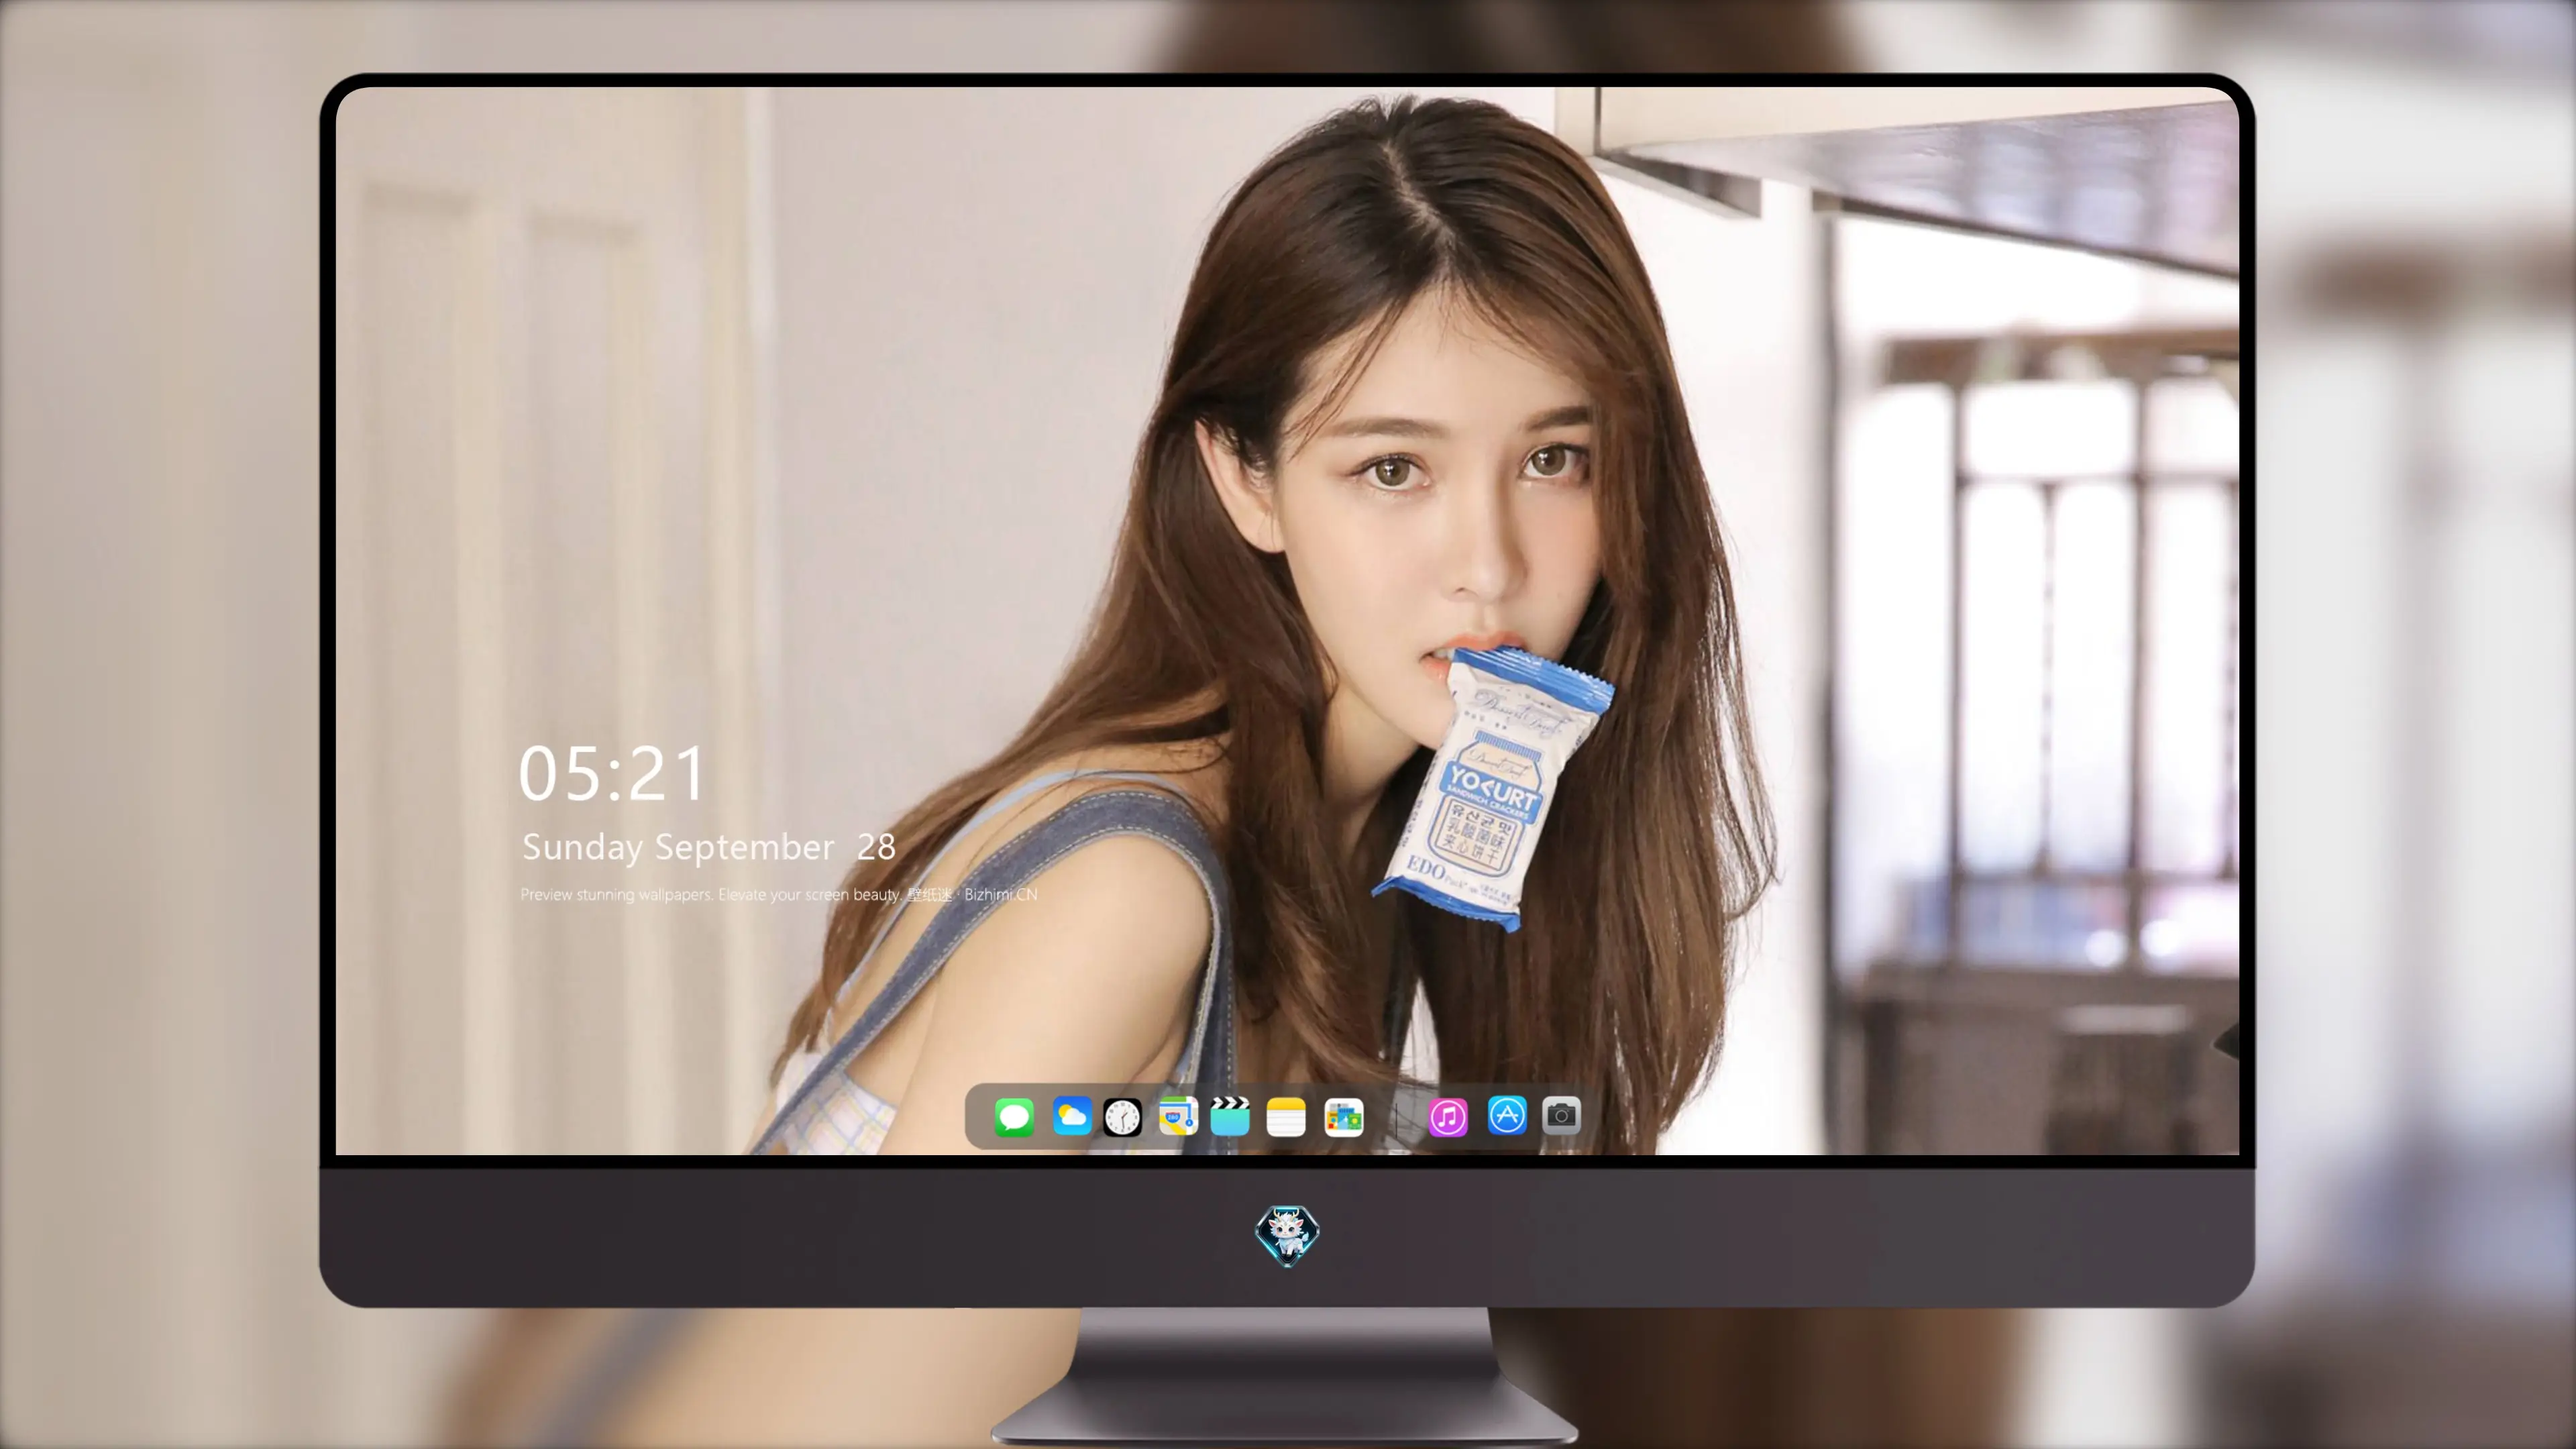Click the 05:21 time display
The image size is (2576, 1449).
[612, 774]
